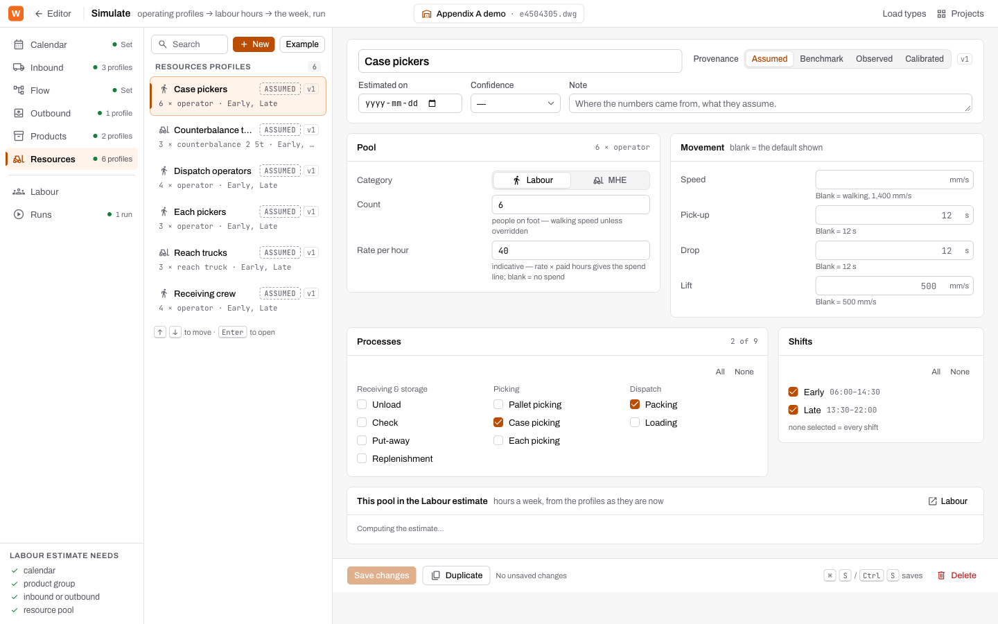Open the Confidence dropdown
This screenshot has width=998, height=624.
pos(516,103)
